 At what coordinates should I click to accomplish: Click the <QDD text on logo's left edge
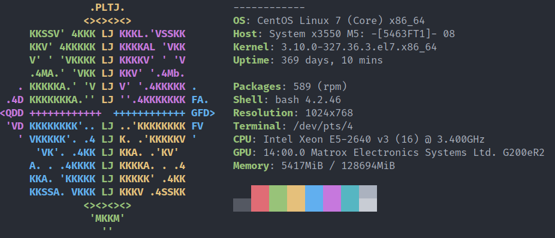(x=11, y=113)
